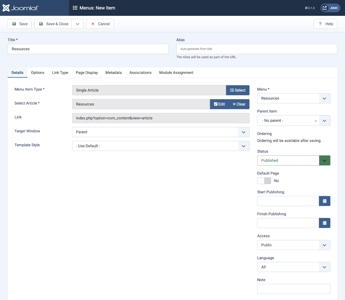The height and width of the screenshot is (300, 345).
Task: Click the Help question mark icon
Action: (x=320, y=24)
